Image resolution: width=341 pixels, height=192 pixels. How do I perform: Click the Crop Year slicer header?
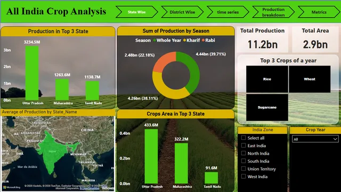click(x=315, y=130)
